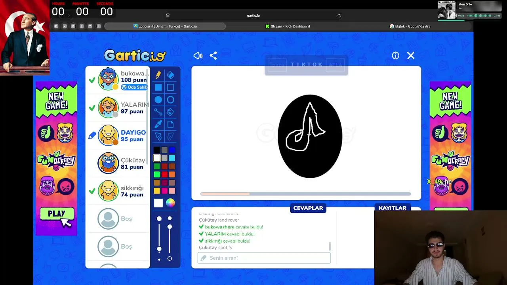Open the KAYITLAR chat tab
The width and height of the screenshot is (507, 285).
tap(393, 208)
